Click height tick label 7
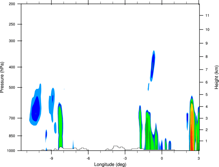Viewport: 219px width, 167px height. (207, 70)
